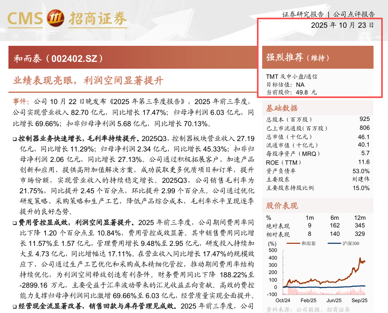The image size is (388, 313).
Task: Click the 资料来源：公司数据、招商证券 source note
Action: (308, 309)
